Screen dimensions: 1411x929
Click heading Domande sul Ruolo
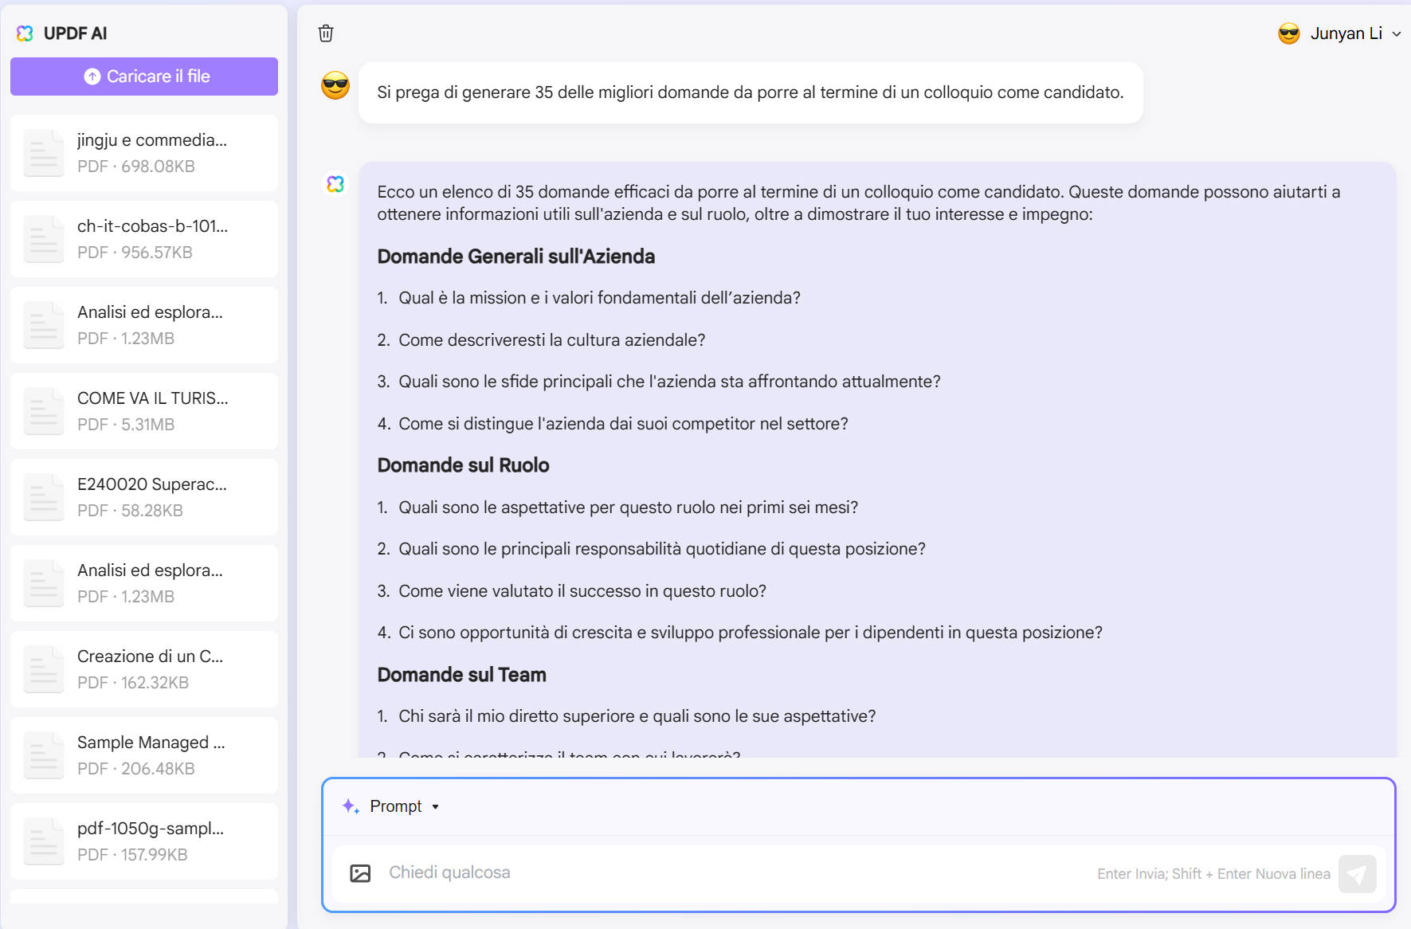[x=463, y=465]
